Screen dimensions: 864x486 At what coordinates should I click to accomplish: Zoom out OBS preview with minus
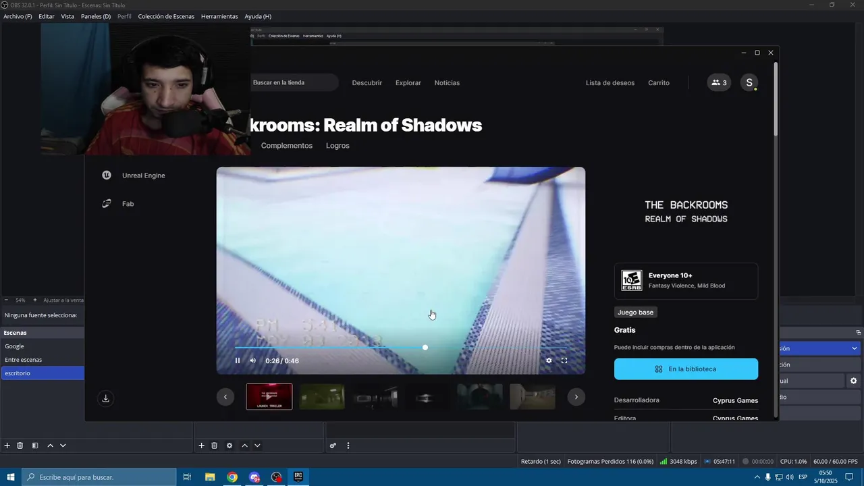coord(7,300)
